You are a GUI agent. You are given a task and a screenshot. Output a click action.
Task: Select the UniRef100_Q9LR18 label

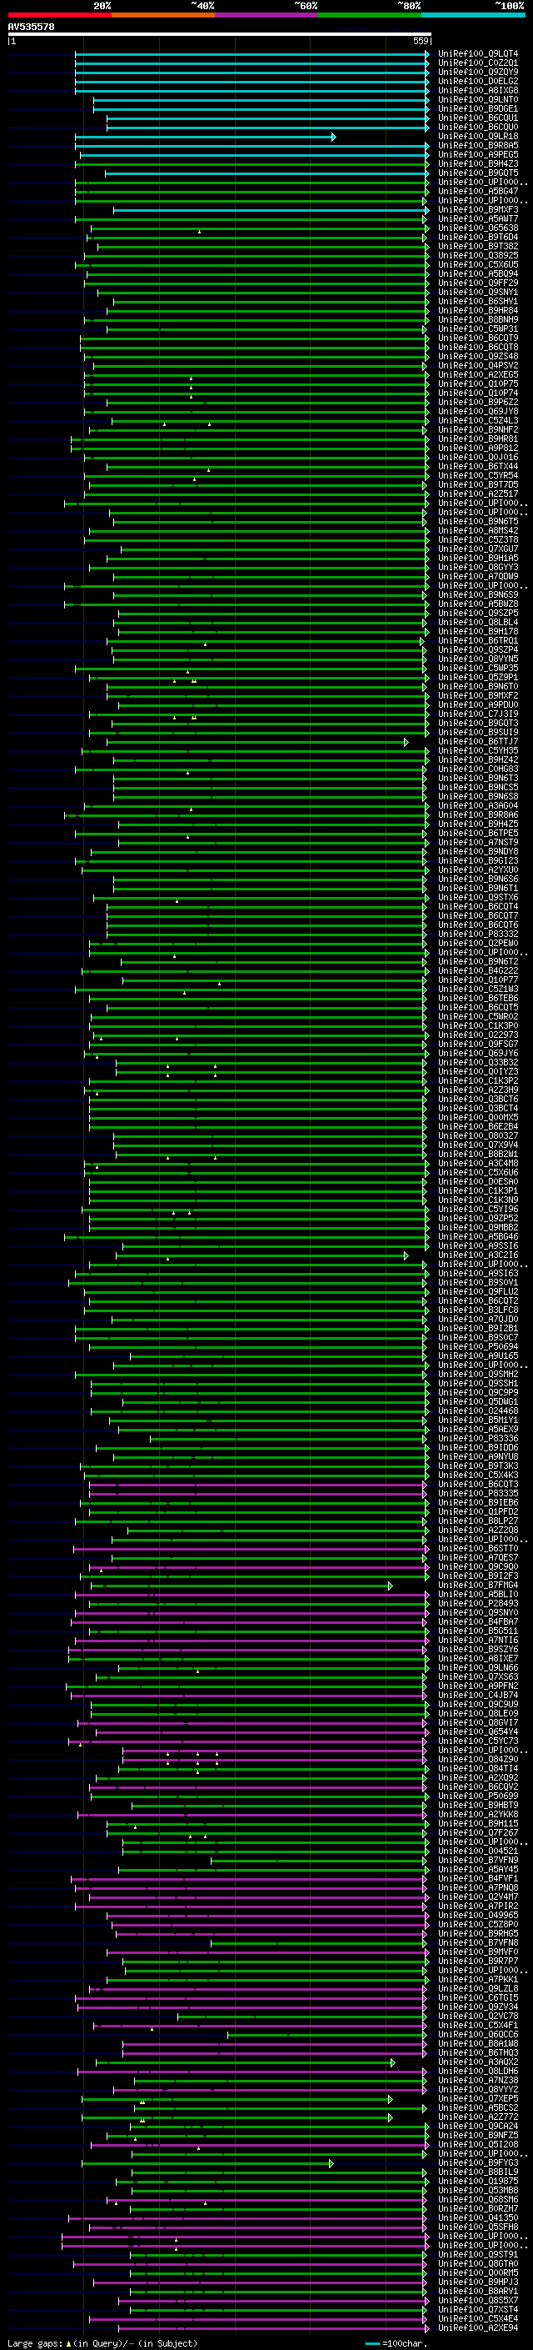click(477, 136)
